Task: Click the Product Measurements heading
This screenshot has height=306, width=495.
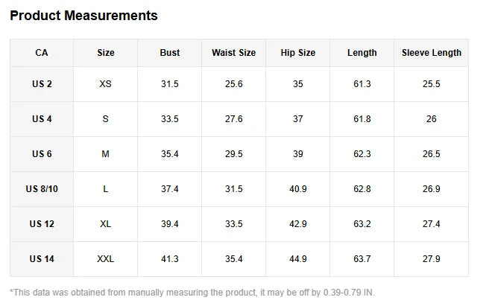Action: click(x=83, y=16)
